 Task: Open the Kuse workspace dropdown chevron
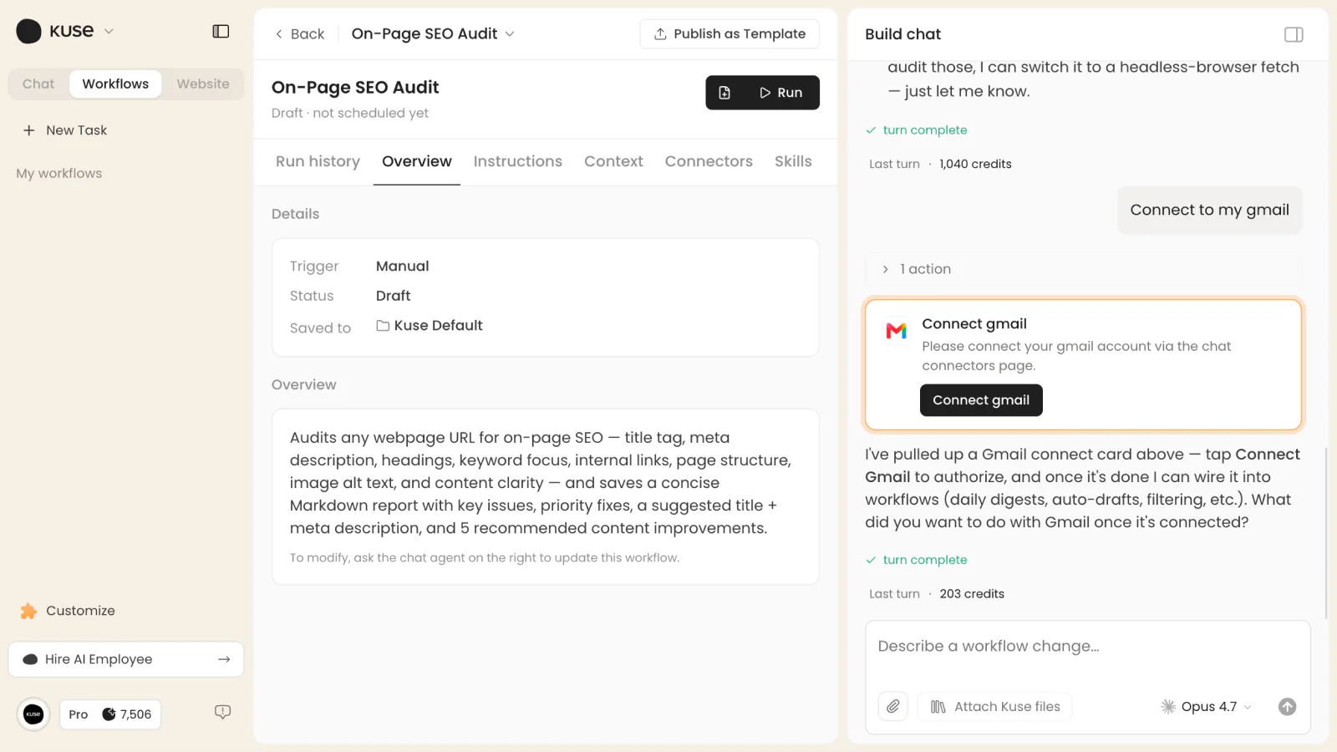pyautogui.click(x=109, y=32)
